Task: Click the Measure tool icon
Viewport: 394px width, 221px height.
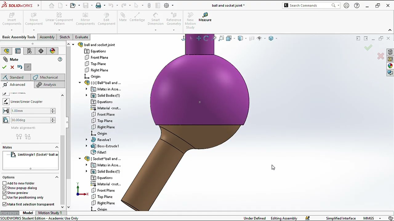Action: 205,15
